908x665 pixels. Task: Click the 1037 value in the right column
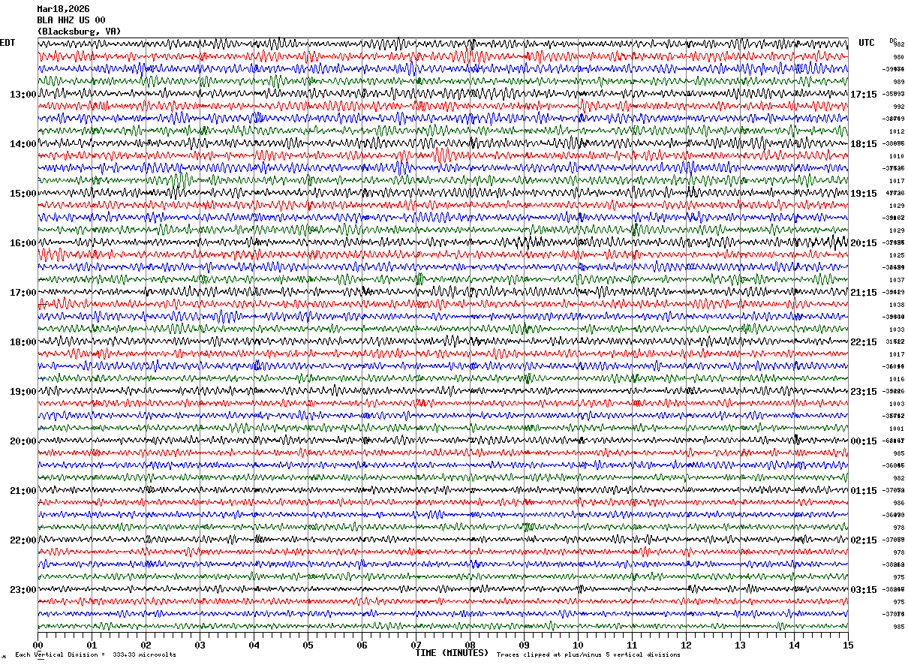pyautogui.click(x=897, y=280)
